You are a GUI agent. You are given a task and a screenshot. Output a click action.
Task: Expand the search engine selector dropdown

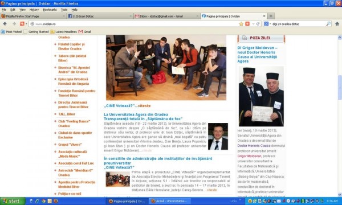(267, 24)
